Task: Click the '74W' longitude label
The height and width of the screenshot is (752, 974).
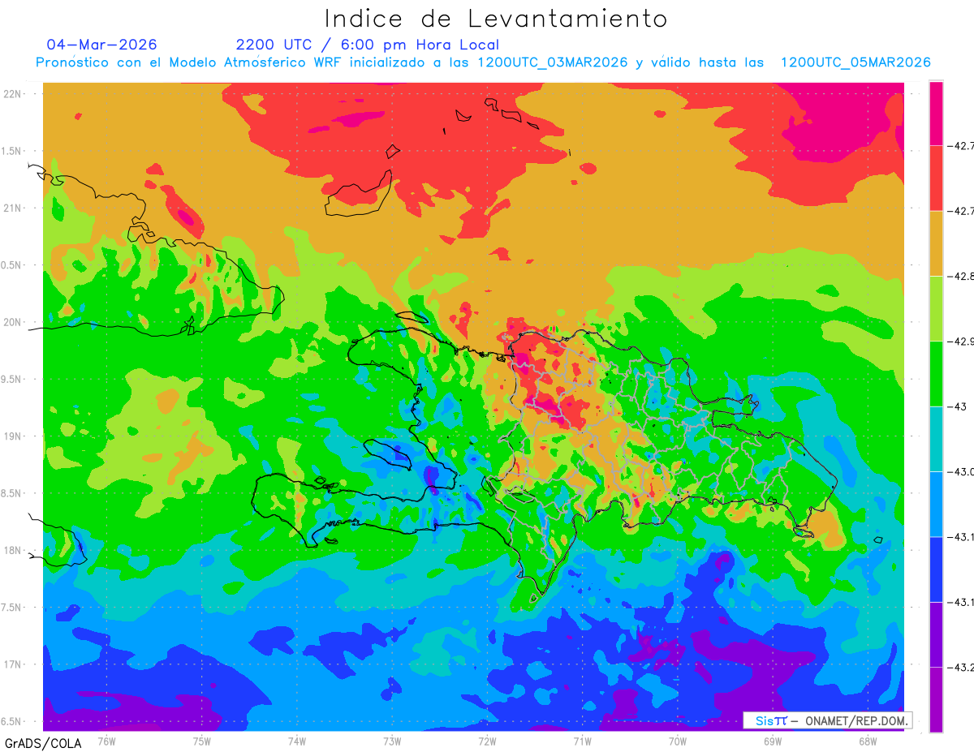Action: pyautogui.click(x=297, y=741)
